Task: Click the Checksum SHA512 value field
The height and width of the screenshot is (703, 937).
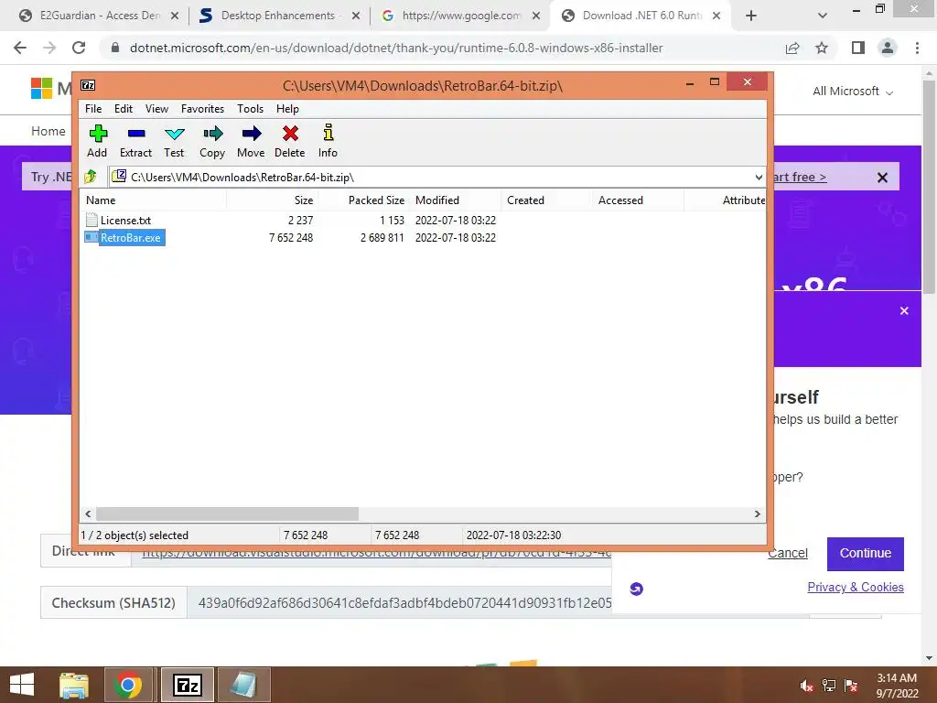Action: [x=404, y=602]
